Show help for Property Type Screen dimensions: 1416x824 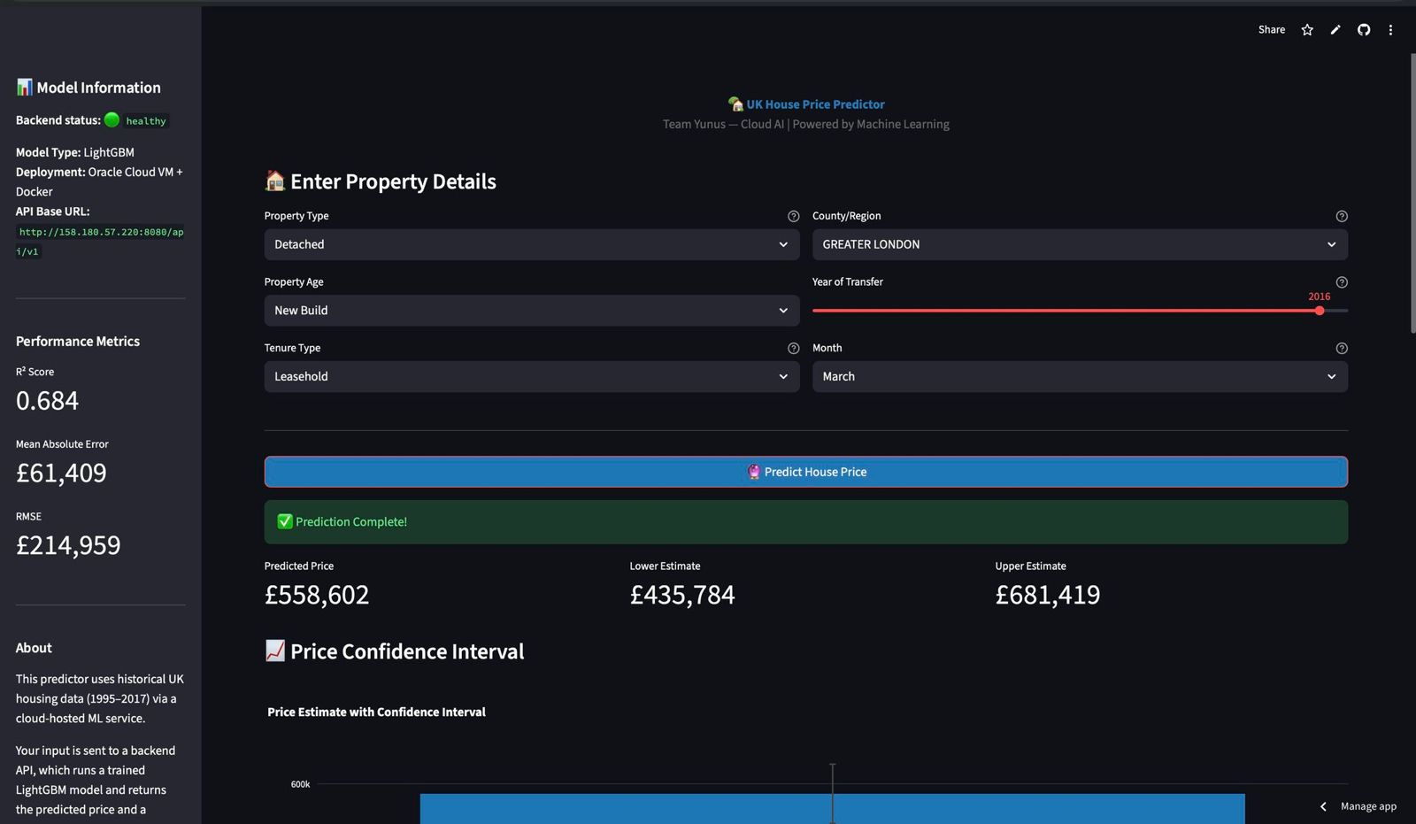(793, 216)
